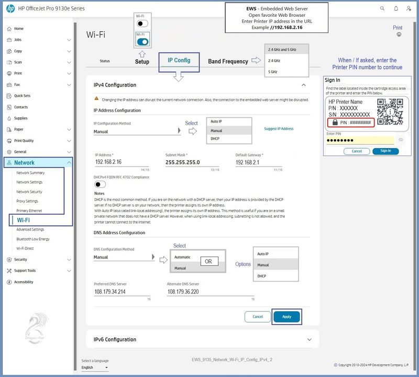Screen dimensions: 419x377
Task: Switch to the Status tab
Action: click(105, 61)
